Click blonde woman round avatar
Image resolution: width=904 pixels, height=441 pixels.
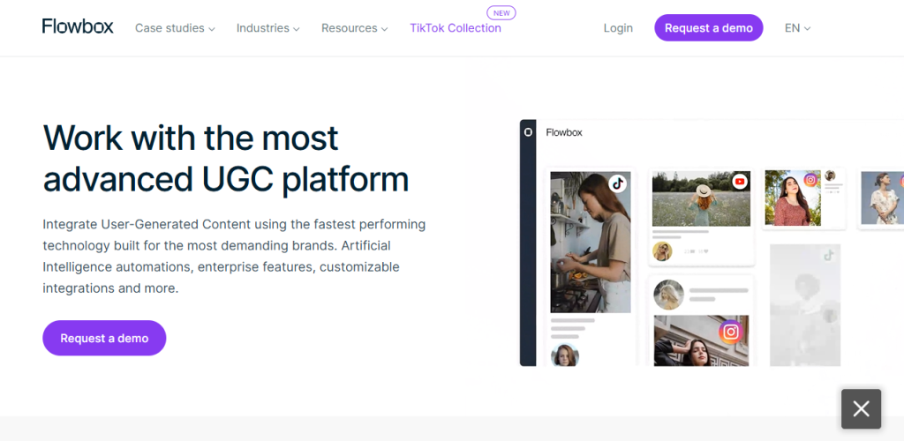[x=669, y=295]
